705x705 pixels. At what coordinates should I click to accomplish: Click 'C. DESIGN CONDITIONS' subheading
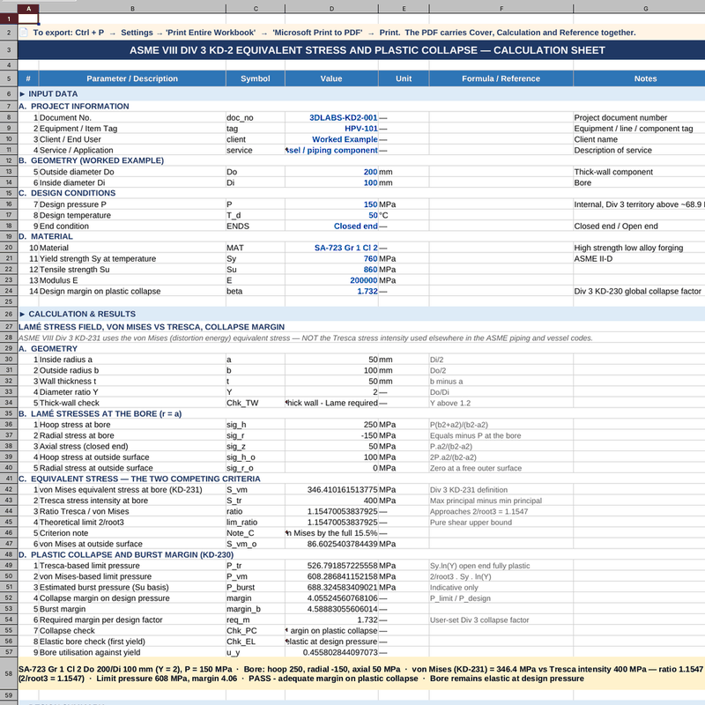tap(67, 193)
